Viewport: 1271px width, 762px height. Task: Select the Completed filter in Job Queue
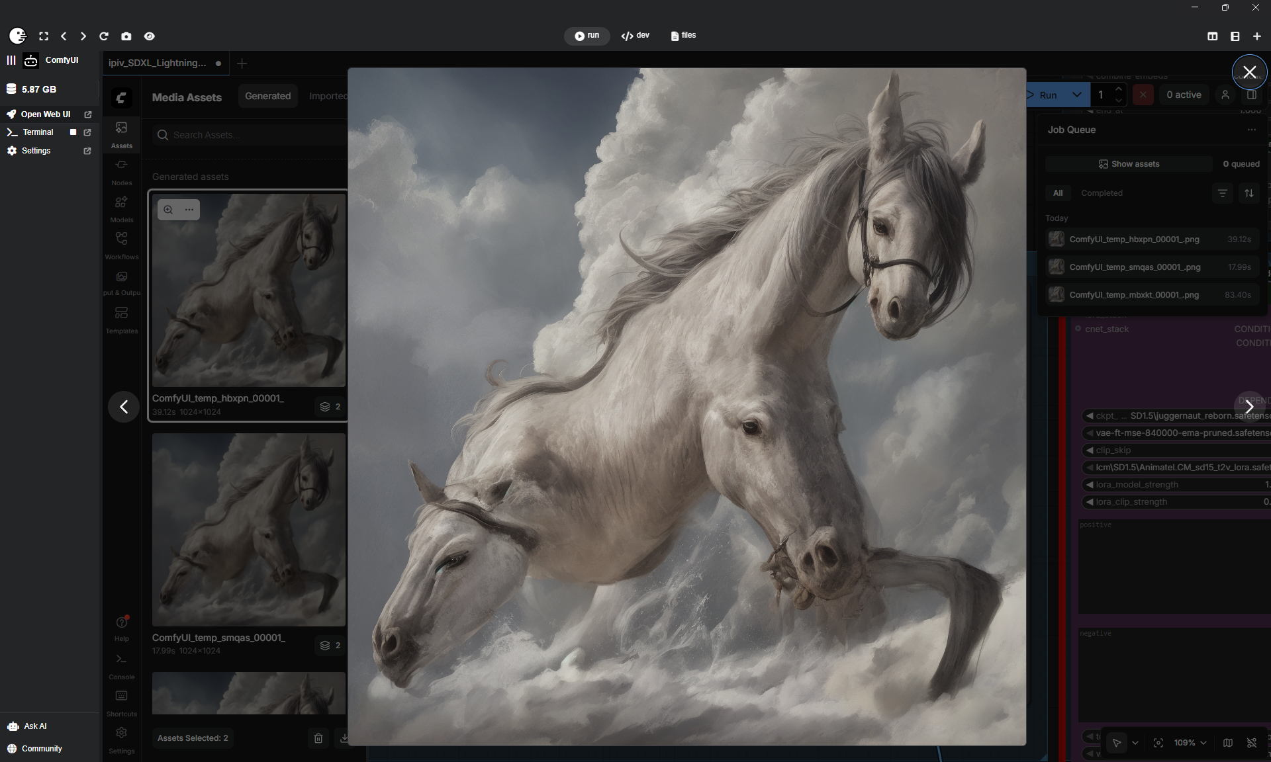click(x=1102, y=192)
